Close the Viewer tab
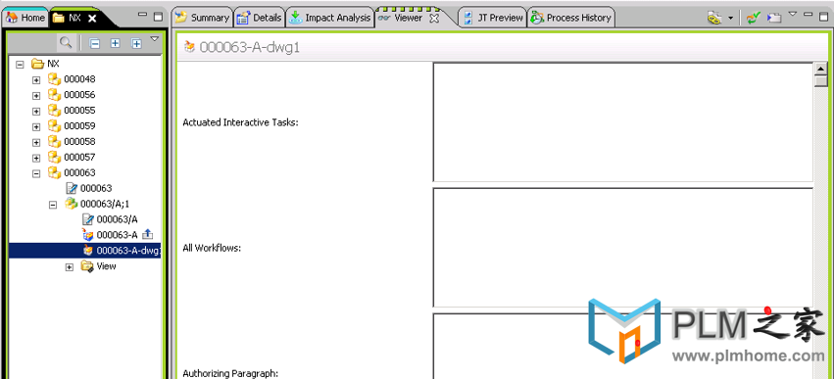The height and width of the screenshot is (379, 834). pyautogui.click(x=434, y=18)
